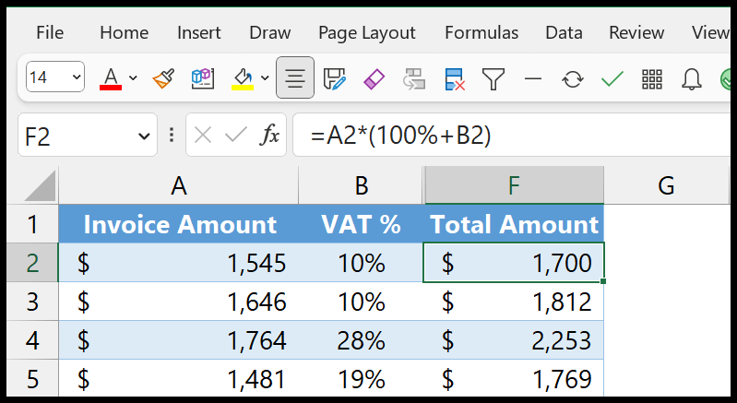Viewport: 737px width, 403px height.
Task: Click the total cell showing 1,812
Action: pos(514,302)
